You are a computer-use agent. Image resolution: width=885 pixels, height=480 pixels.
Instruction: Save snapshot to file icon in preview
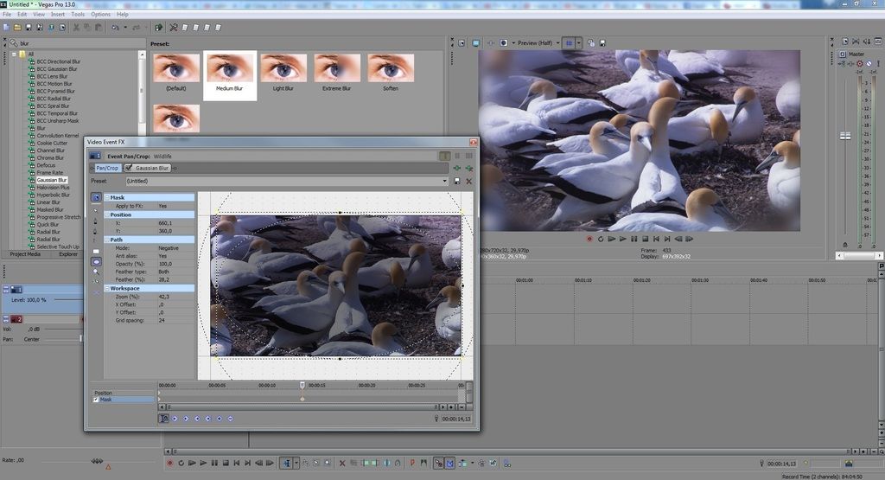(x=602, y=43)
